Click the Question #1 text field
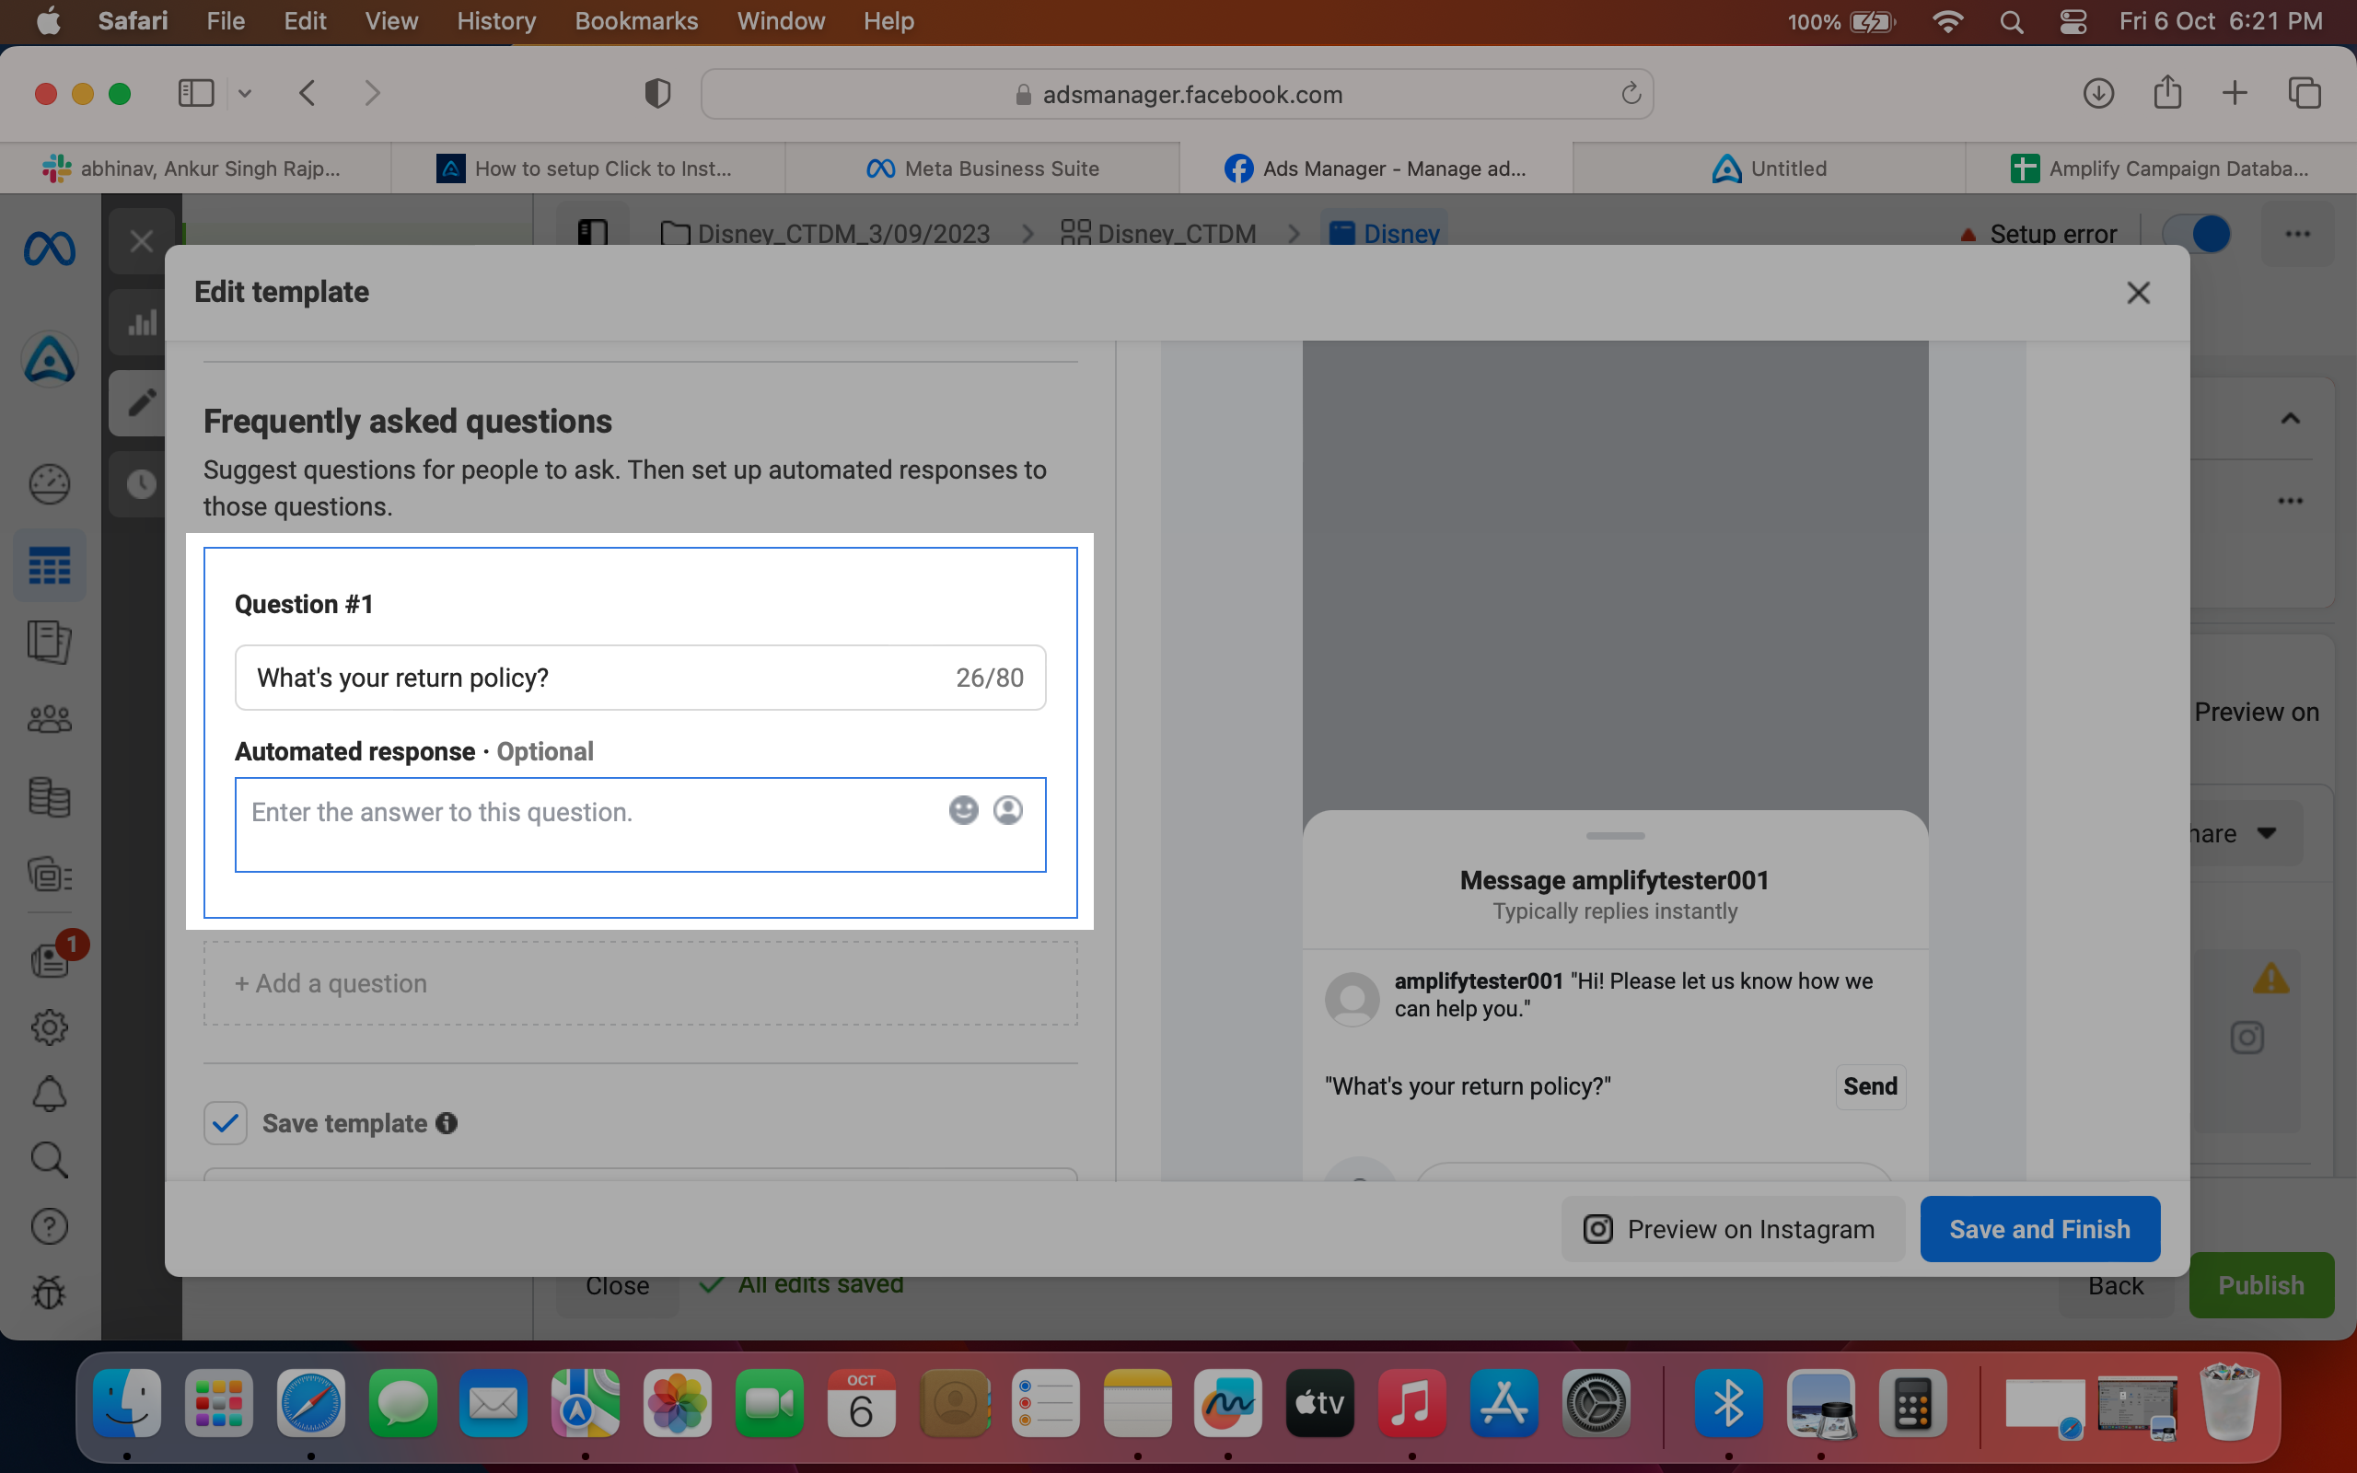The width and height of the screenshot is (2357, 1473). [640, 679]
